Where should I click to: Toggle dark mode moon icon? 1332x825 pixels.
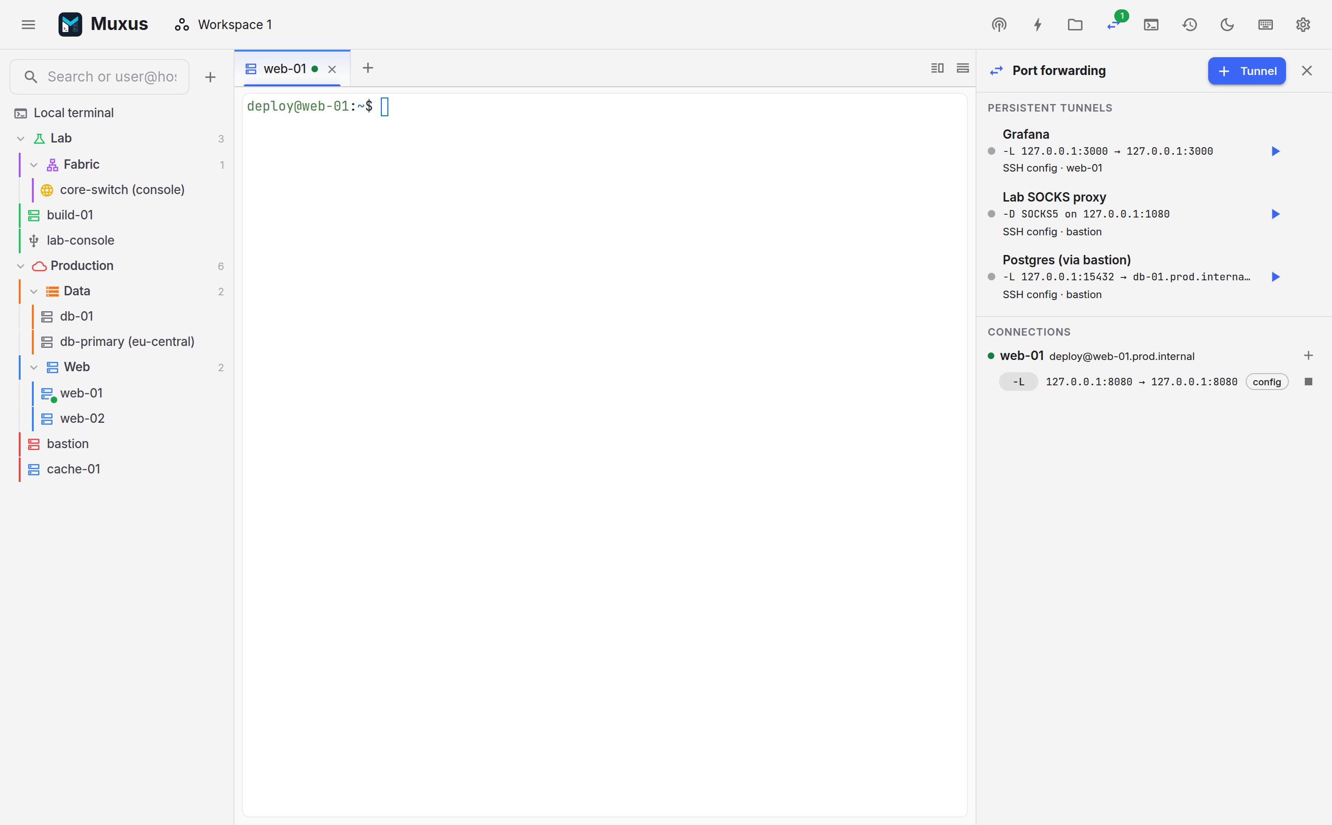coord(1227,24)
